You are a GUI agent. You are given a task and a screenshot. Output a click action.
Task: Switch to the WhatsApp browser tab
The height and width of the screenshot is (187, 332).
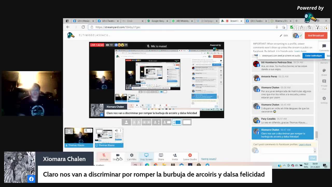tap(182, 21)
